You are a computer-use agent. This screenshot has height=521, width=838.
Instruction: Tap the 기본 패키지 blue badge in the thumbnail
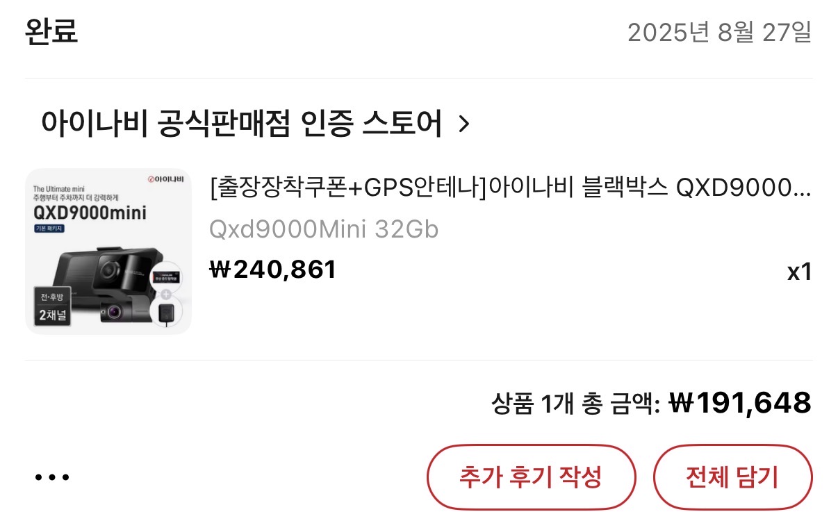(x=49, y=228)
